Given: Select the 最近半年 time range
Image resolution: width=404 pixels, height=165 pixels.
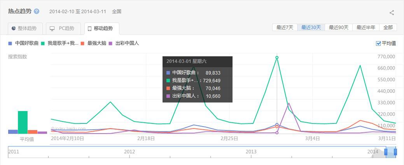Looking at the screenshot, I should [x=366, y=27].
